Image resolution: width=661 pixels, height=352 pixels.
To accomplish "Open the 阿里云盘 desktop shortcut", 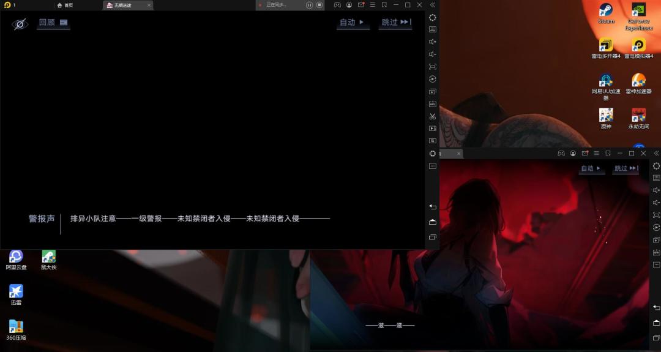I will coord(16,260).
